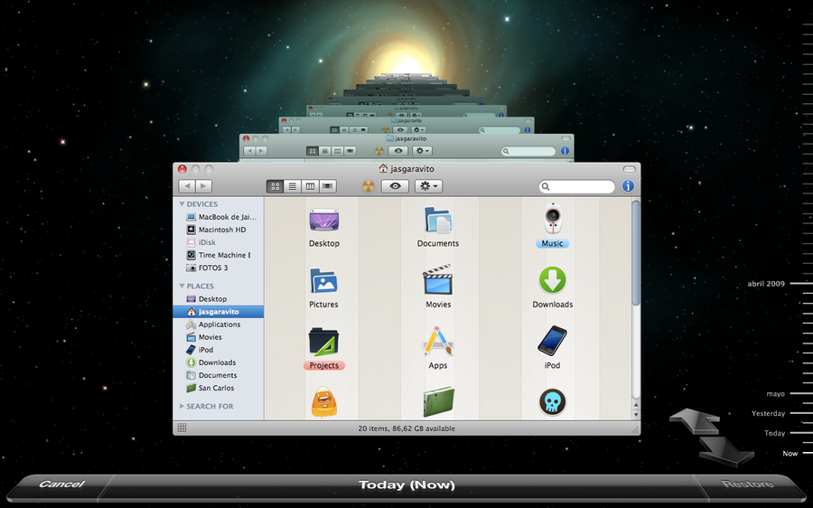Go back in Finder history
Image resolution: width=813 pixels, height=508 pixels.
tap(187, 186)
